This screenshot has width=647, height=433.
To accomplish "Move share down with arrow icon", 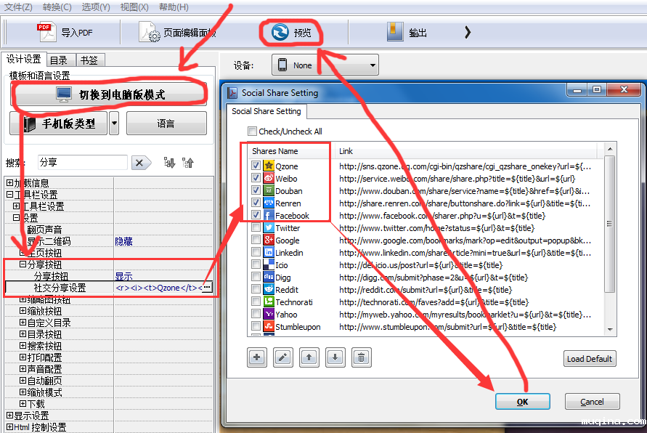I will click(334, 357).
